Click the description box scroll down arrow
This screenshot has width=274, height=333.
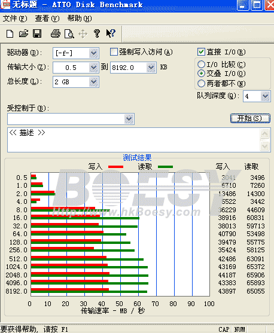265,146
